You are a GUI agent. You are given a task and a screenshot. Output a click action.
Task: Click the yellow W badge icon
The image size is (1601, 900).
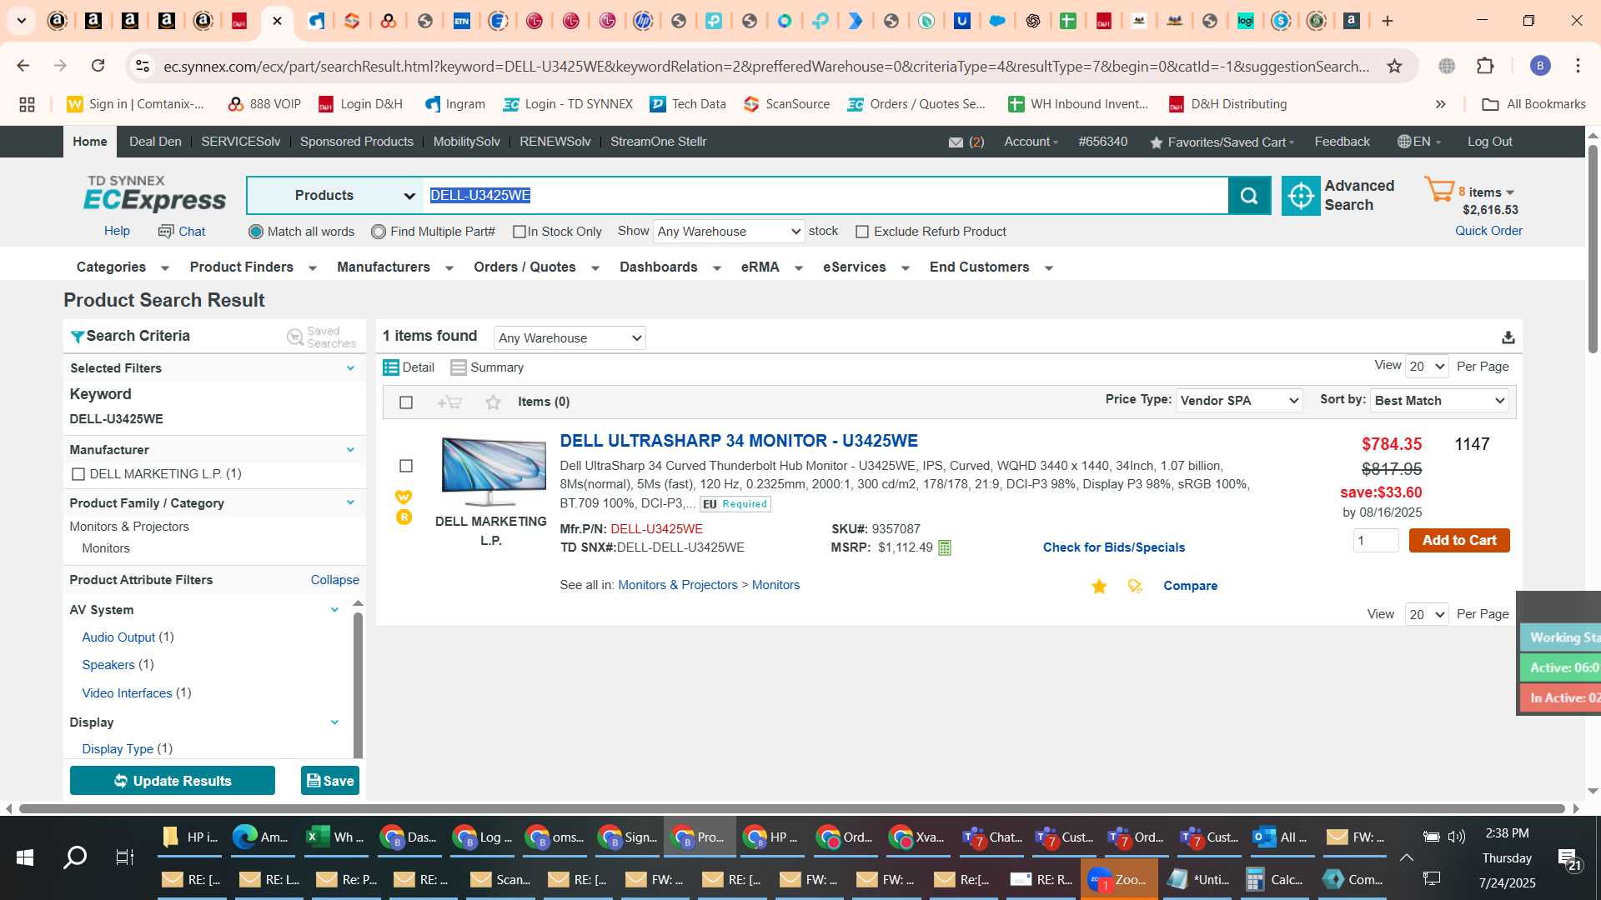click(404, 497)
